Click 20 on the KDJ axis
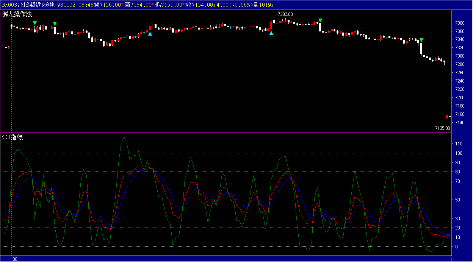This screenshot has height=262, width=473. pyautogui.click(x=457, y=228)
